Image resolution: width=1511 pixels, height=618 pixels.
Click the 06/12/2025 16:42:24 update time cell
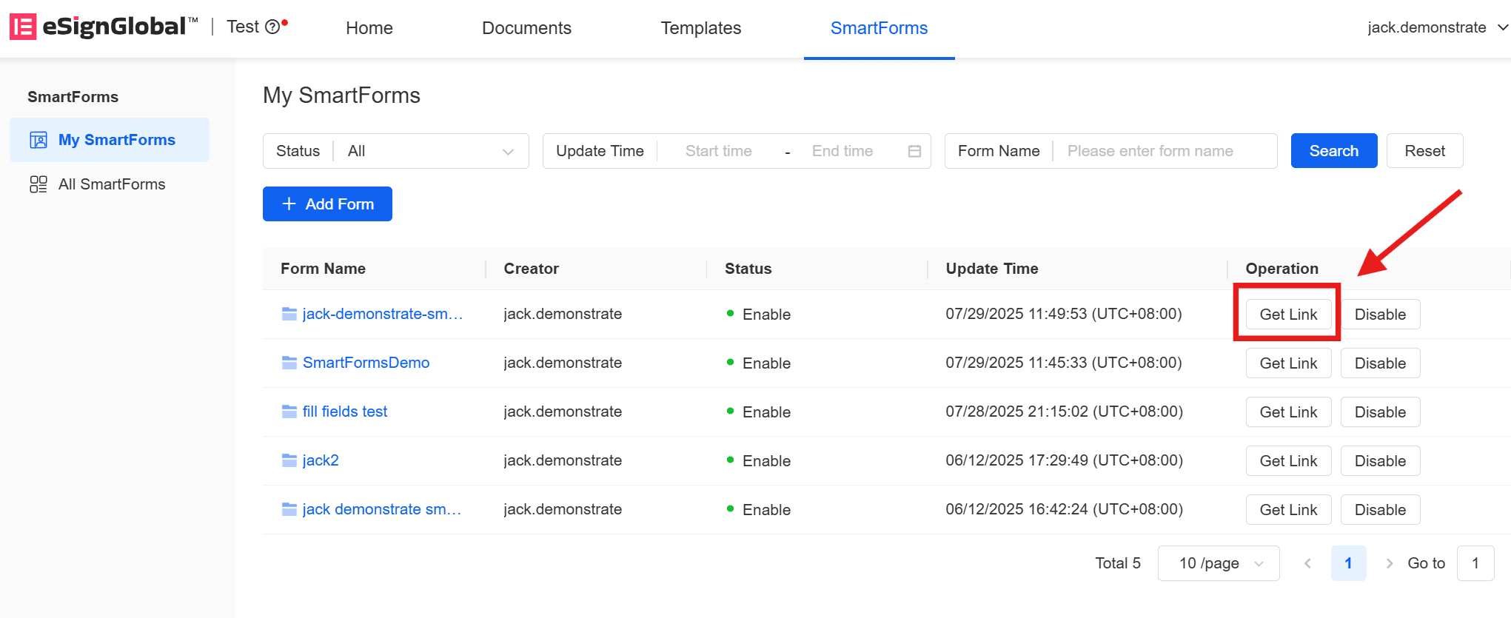point(1064,509)
